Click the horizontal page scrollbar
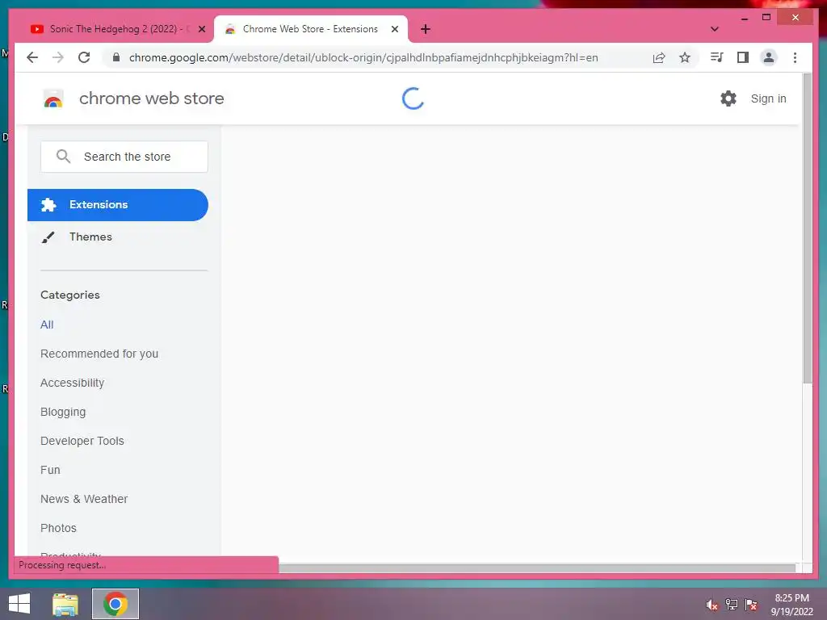Screen dimensions: 827x620 (536, 568)
